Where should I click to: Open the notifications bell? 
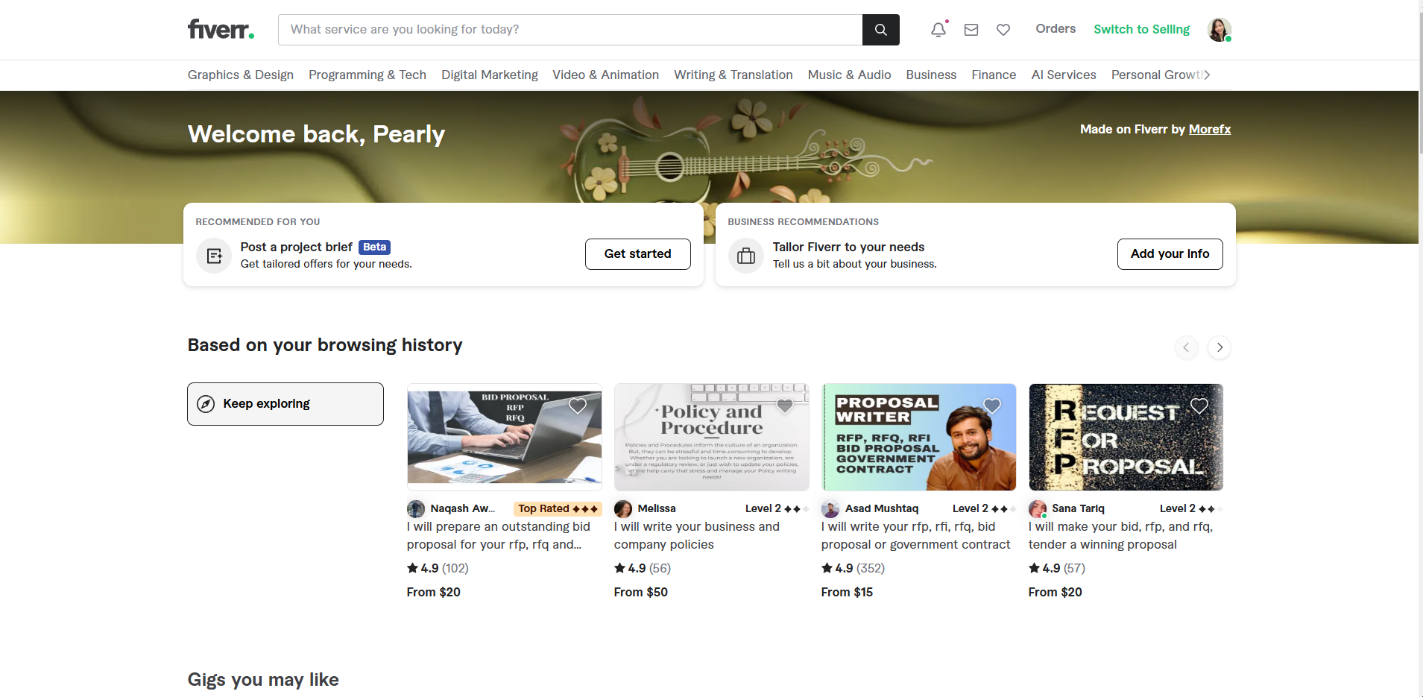tap(938, 30)
